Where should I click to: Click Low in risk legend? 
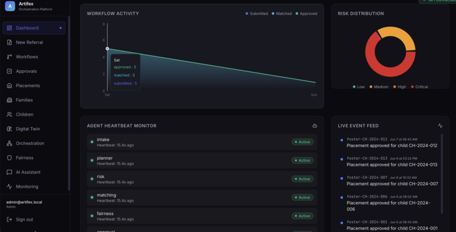click(358, 87)
